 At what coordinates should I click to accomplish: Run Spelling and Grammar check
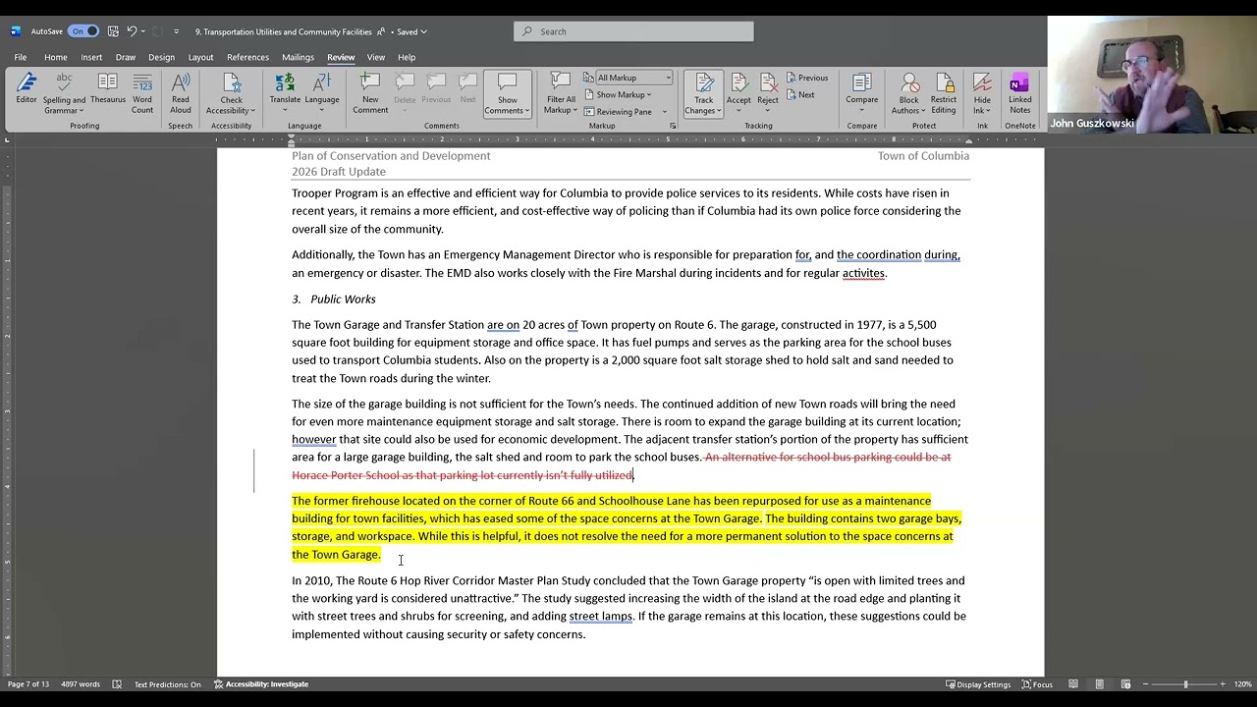64,94
